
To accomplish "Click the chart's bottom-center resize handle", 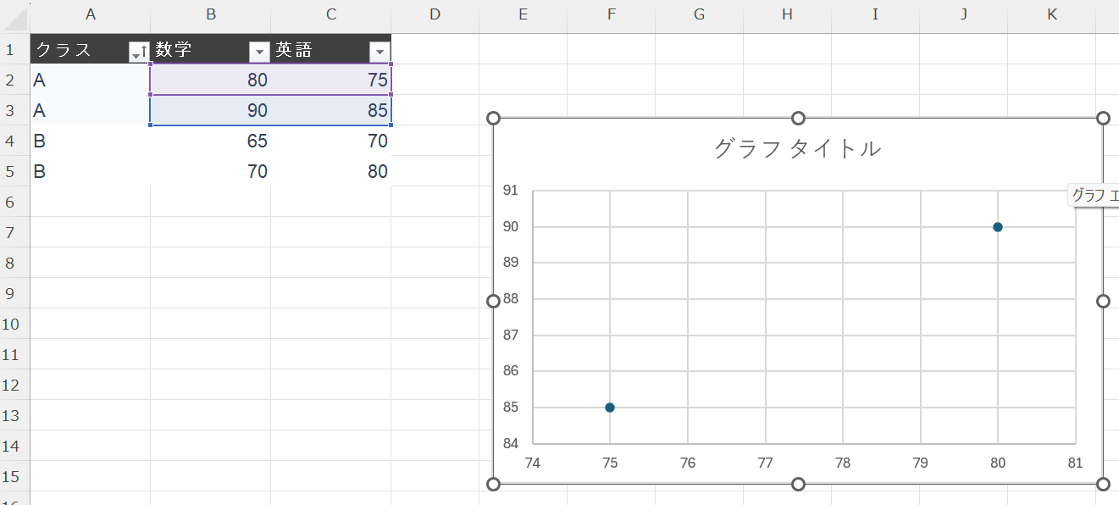I will [x=798, y=484].
